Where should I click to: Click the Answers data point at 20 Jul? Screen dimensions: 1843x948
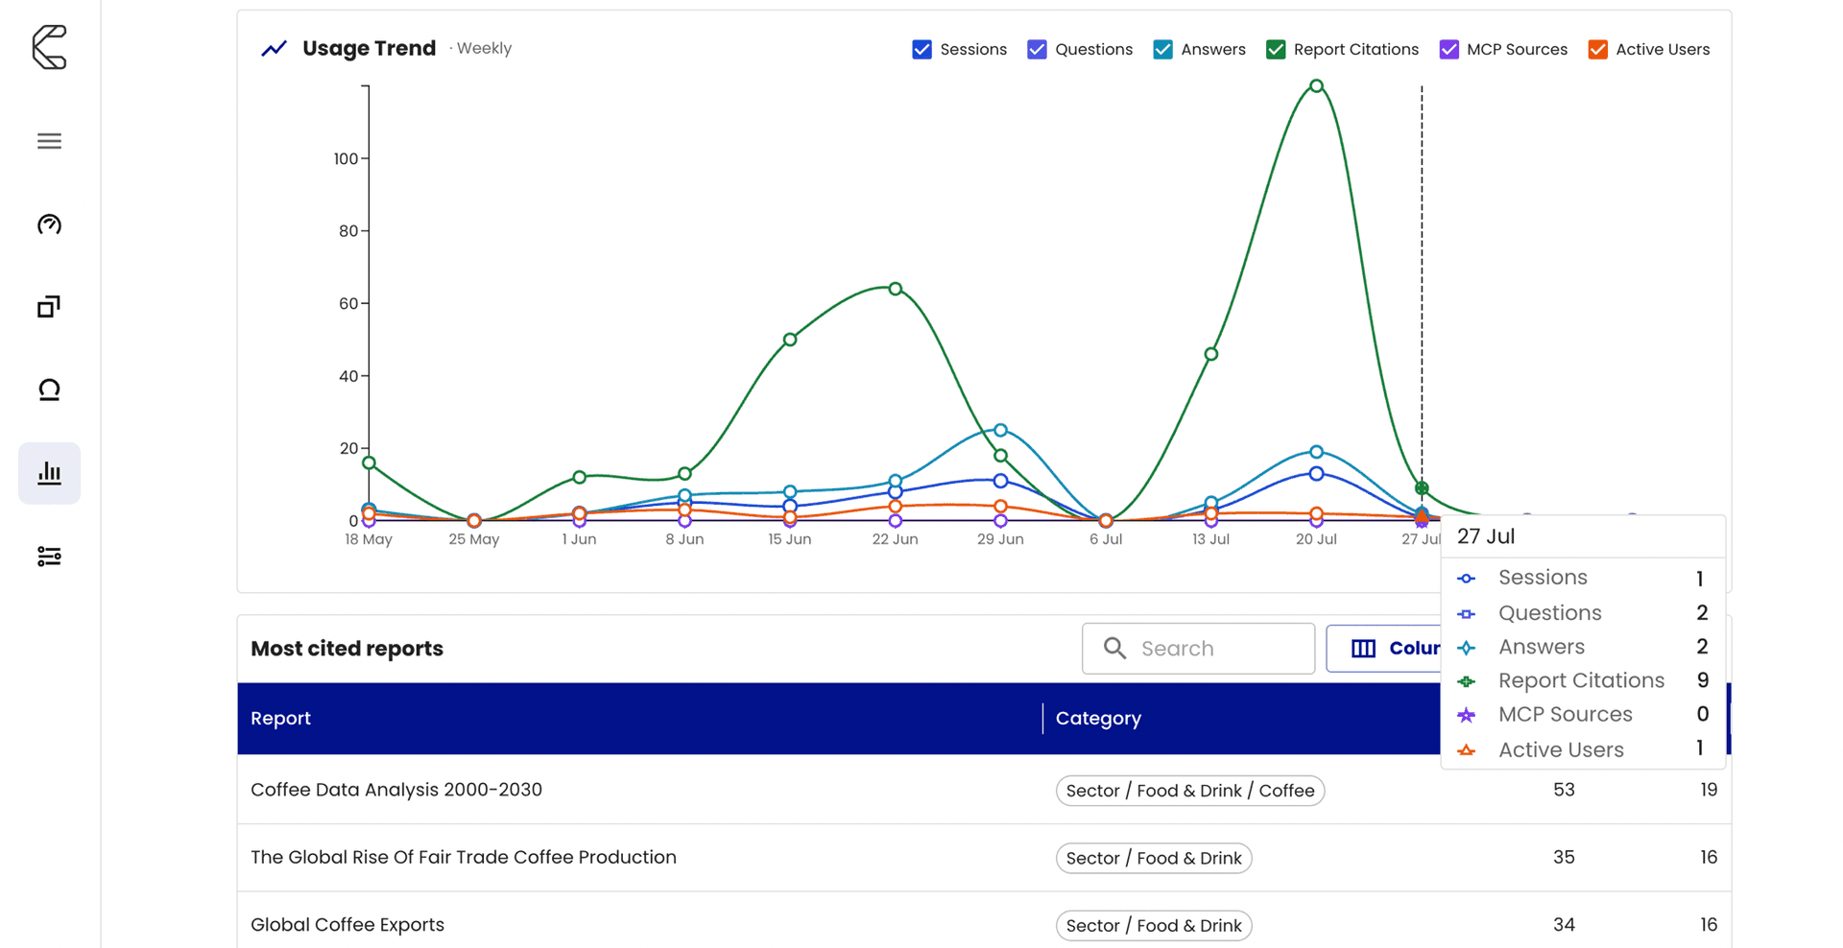click(1317, 452)
